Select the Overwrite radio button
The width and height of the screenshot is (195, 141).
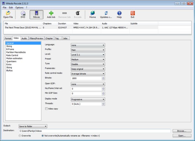(20, 136)
